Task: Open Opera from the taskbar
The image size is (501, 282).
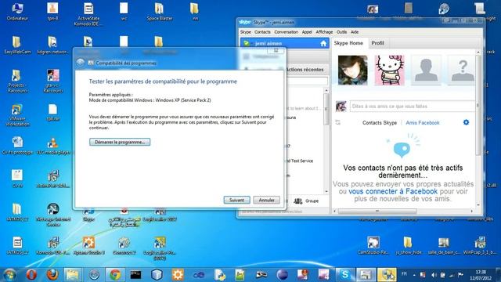Action: click(x=31, y=275)
